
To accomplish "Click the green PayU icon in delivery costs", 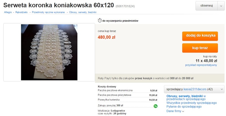I will (x=156, y=106).
